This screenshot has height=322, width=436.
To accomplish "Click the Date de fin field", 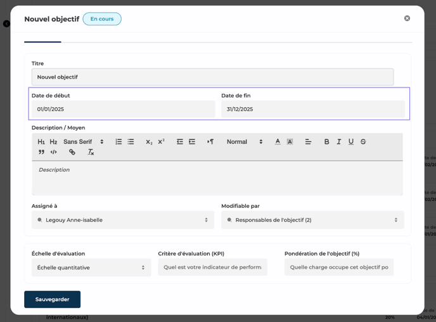I will [x=312, y=109].
